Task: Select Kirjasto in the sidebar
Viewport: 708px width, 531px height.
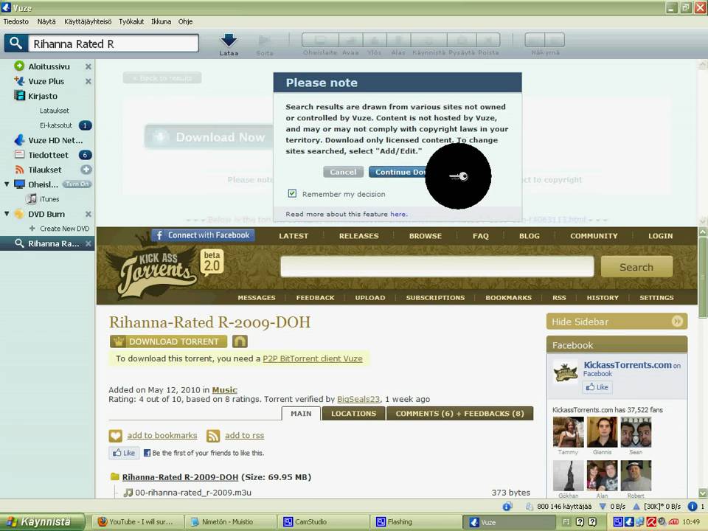Action: (43, 96)
